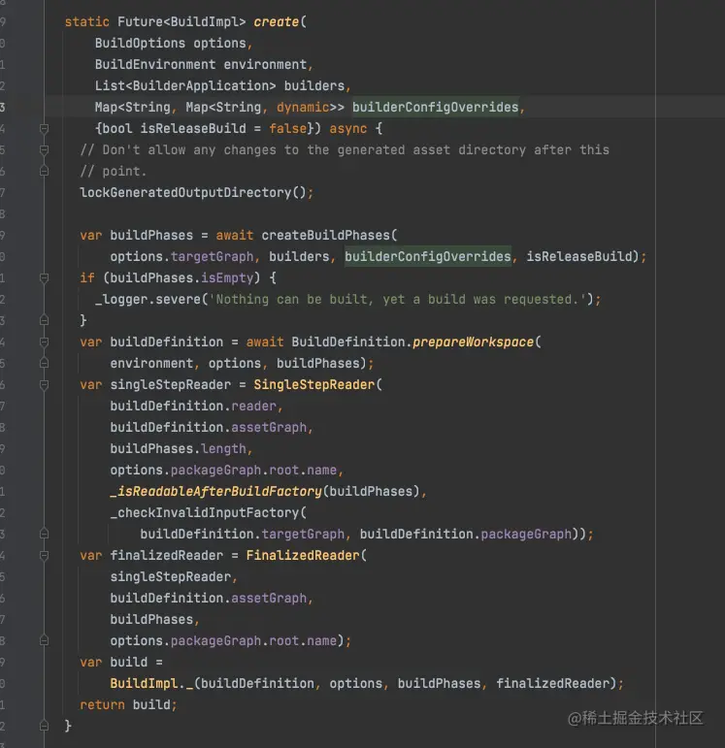Click the 'lockGeneratedOutputDirectory()' call
The width and height of the screenshot is (725, 748).
[193, 192]
